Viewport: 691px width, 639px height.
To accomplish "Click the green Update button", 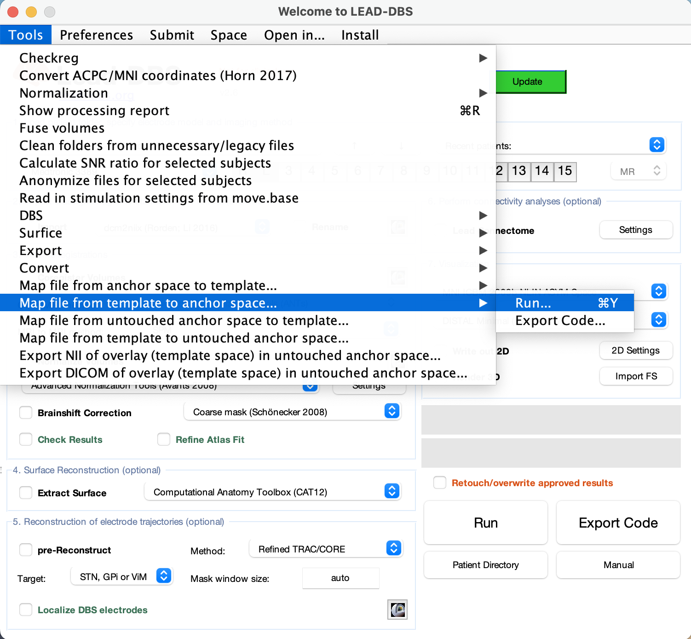I will tap(531, 81).
